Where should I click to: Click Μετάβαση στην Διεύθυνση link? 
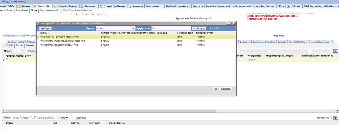click(19, 36)
